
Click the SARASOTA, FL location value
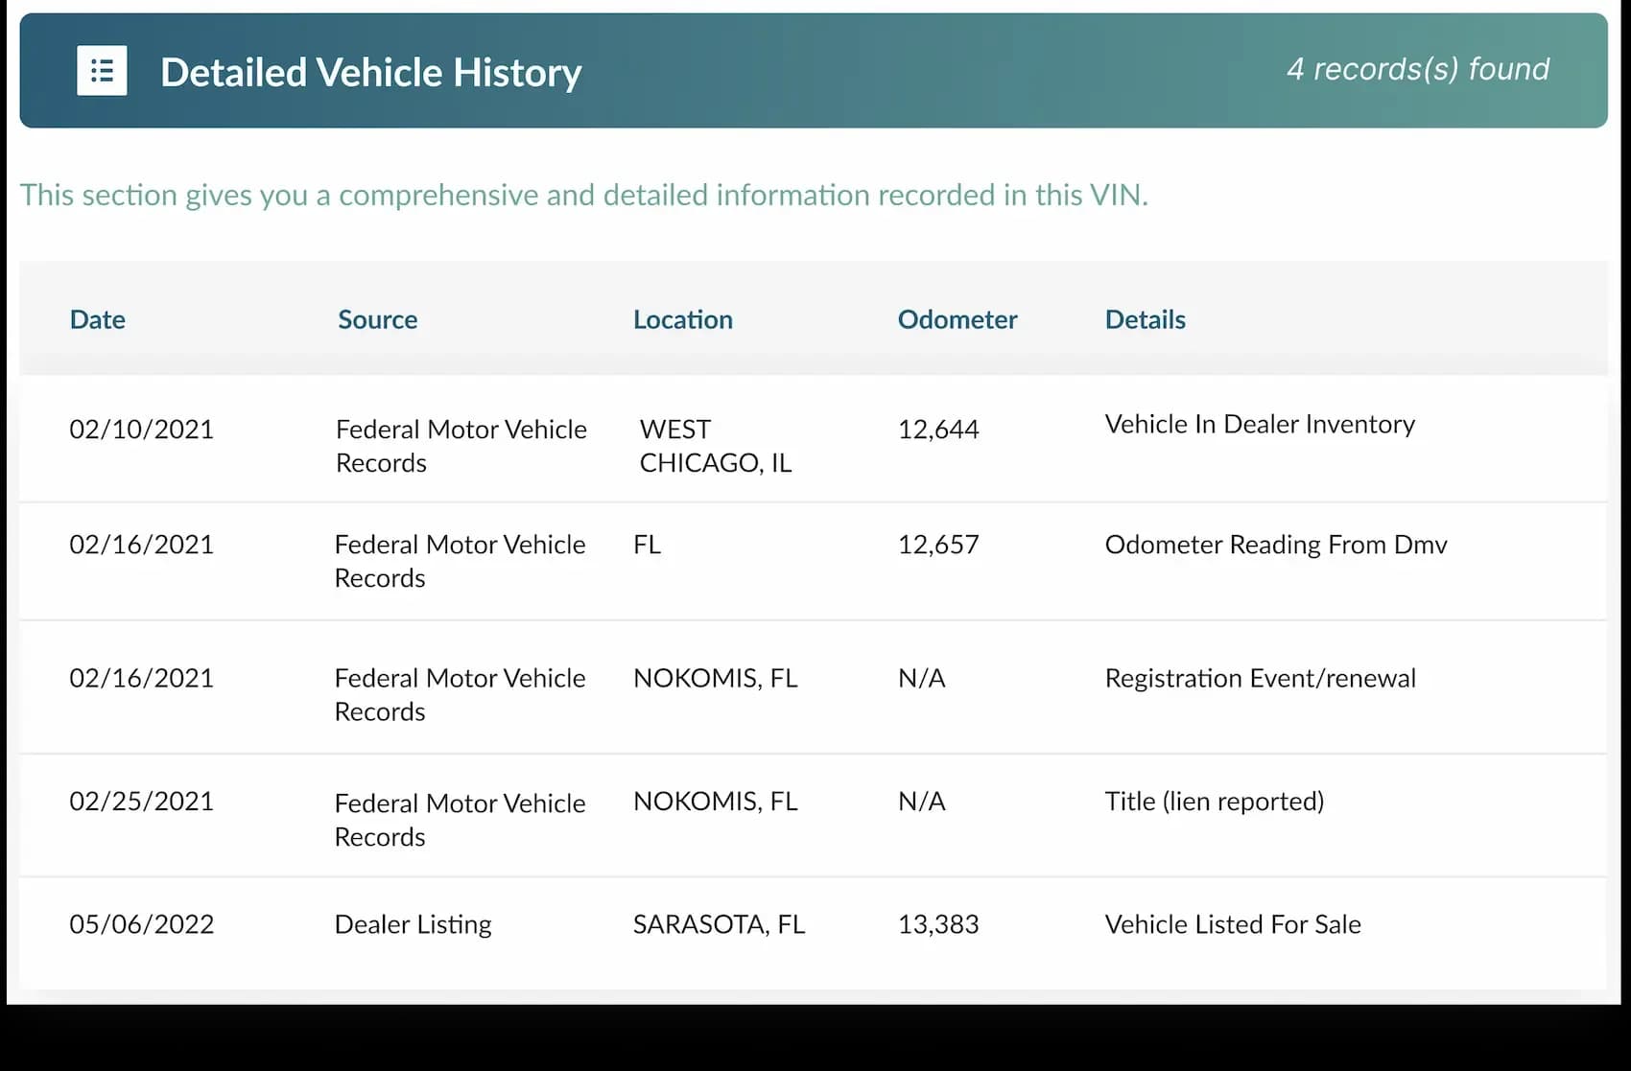719,923
